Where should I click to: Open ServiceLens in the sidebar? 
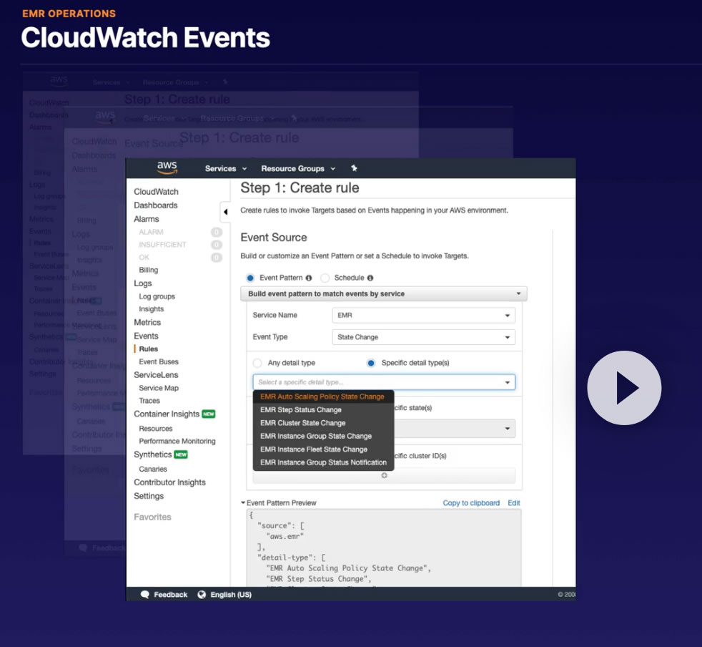(x=156, y=375)
